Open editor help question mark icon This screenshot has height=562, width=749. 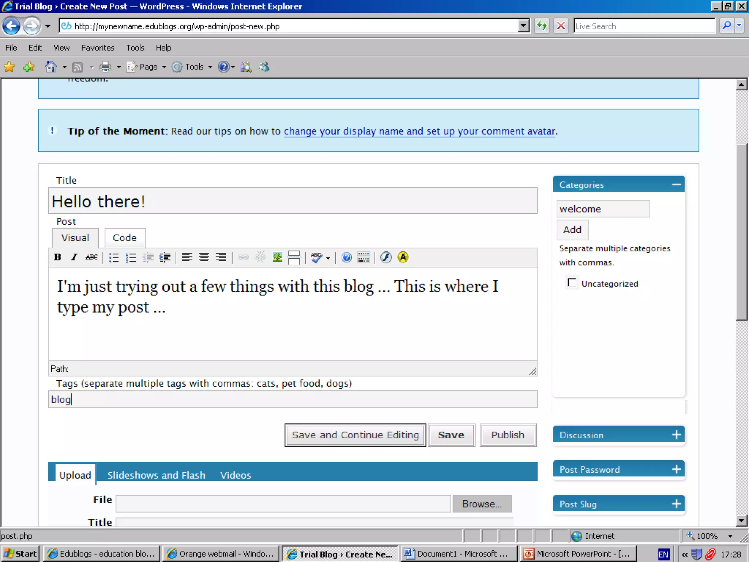coord(346,257)
